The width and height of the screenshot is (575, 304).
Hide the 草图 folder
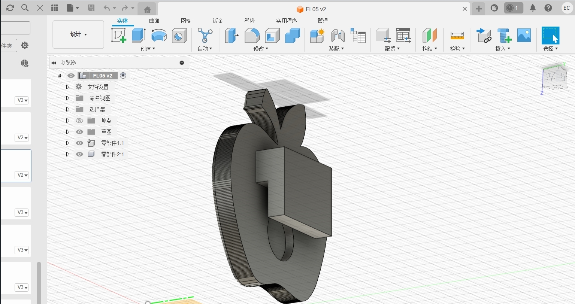[x=79, y=132]
